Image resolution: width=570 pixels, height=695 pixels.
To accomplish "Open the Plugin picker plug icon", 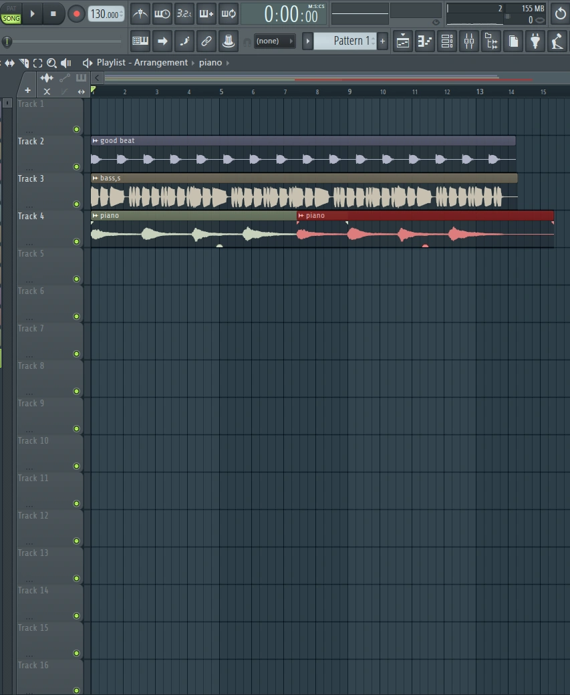I will point(535,41).
